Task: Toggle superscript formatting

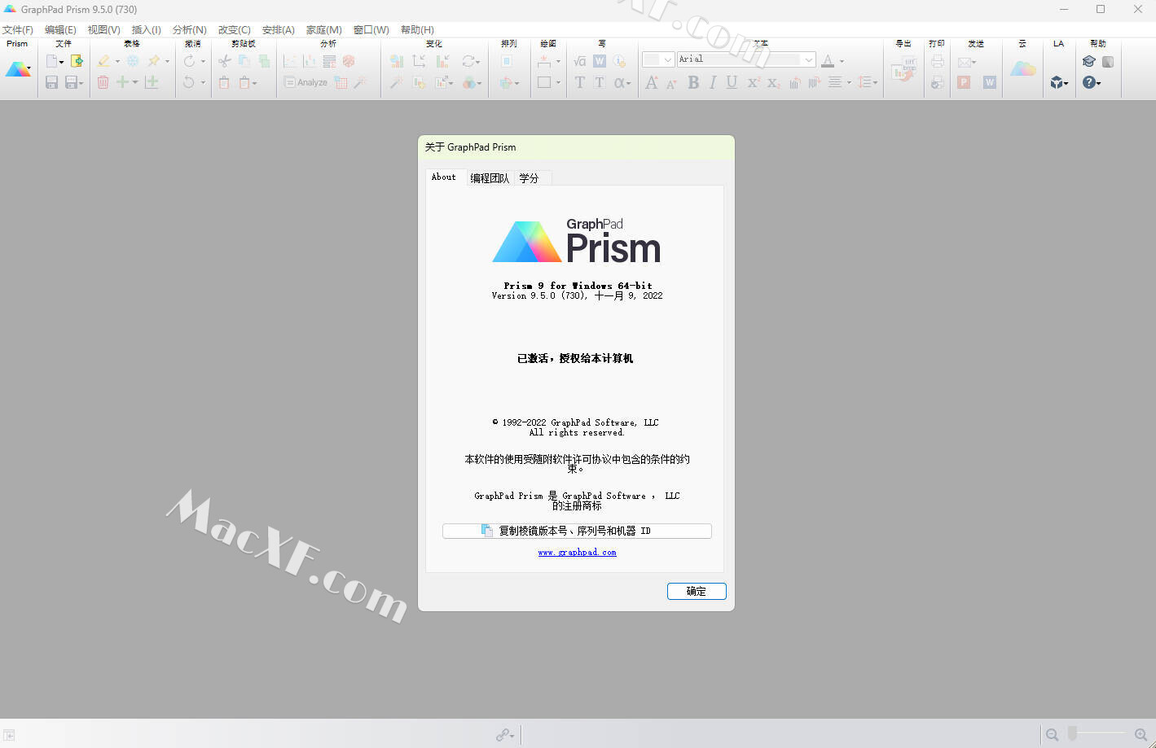Action: click(754, 82)
